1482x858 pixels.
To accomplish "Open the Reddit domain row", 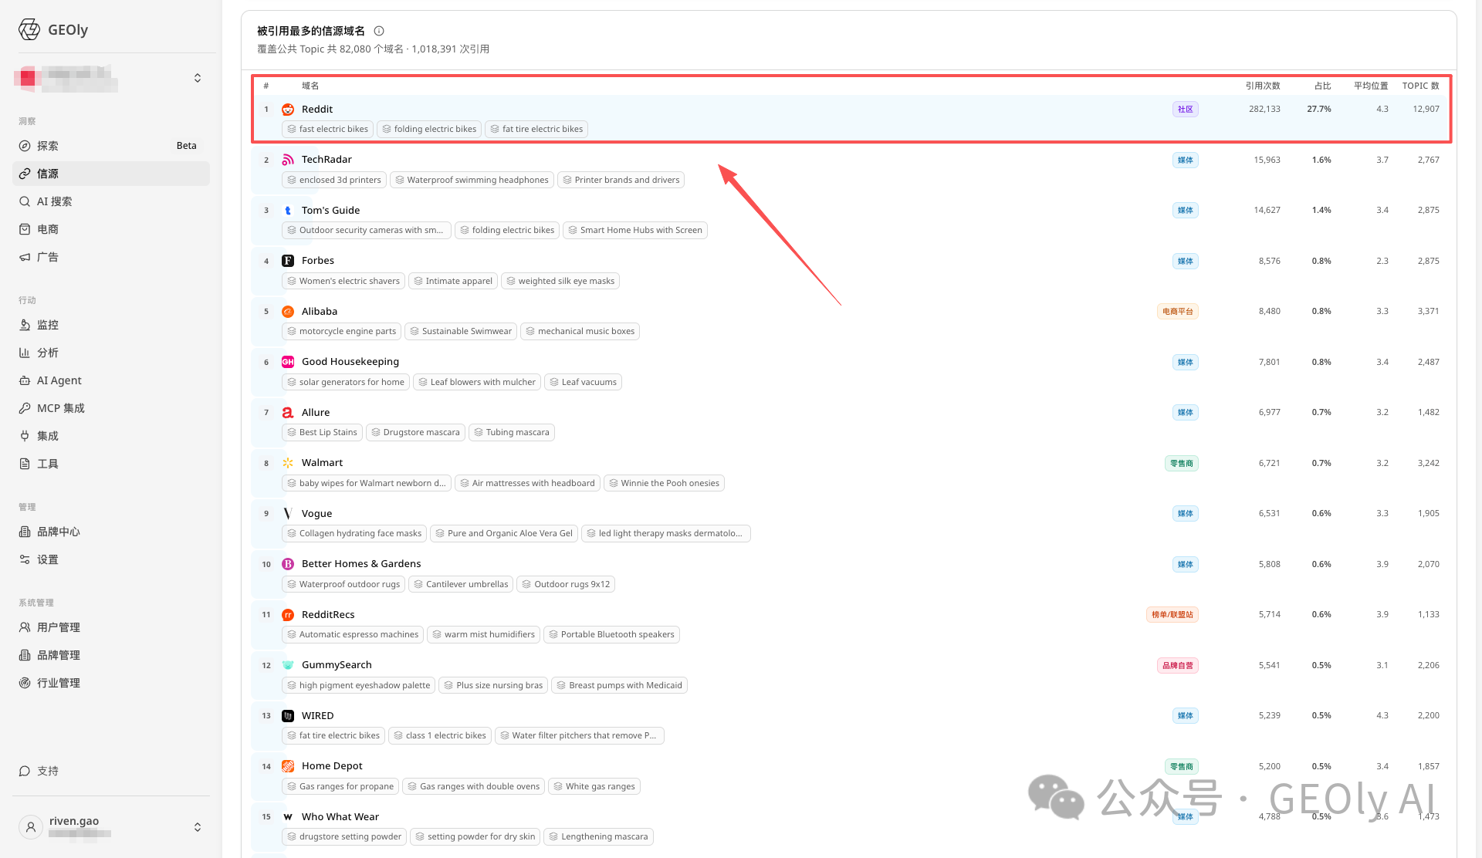I will [x=851, y=119].
